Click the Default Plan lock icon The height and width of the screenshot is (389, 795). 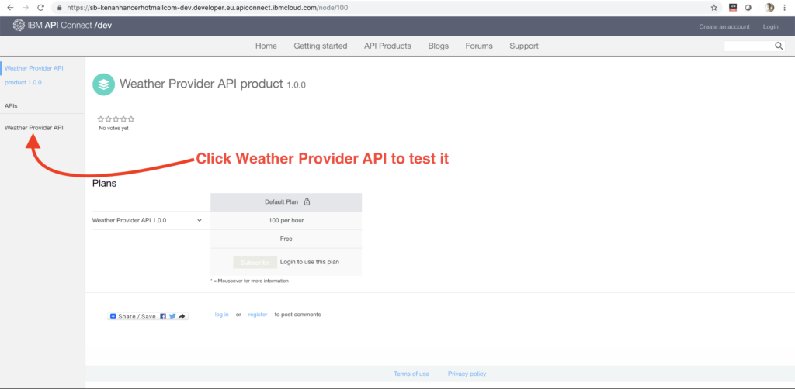[307, 201]
